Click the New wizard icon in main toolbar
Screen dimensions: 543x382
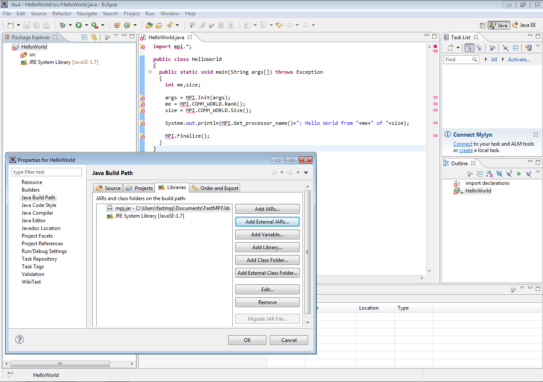[11, 25]
